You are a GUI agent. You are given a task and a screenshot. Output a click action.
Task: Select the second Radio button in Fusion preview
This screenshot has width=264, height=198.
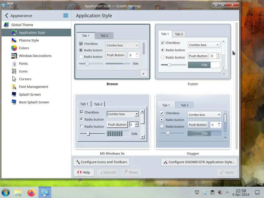[162, 57]
